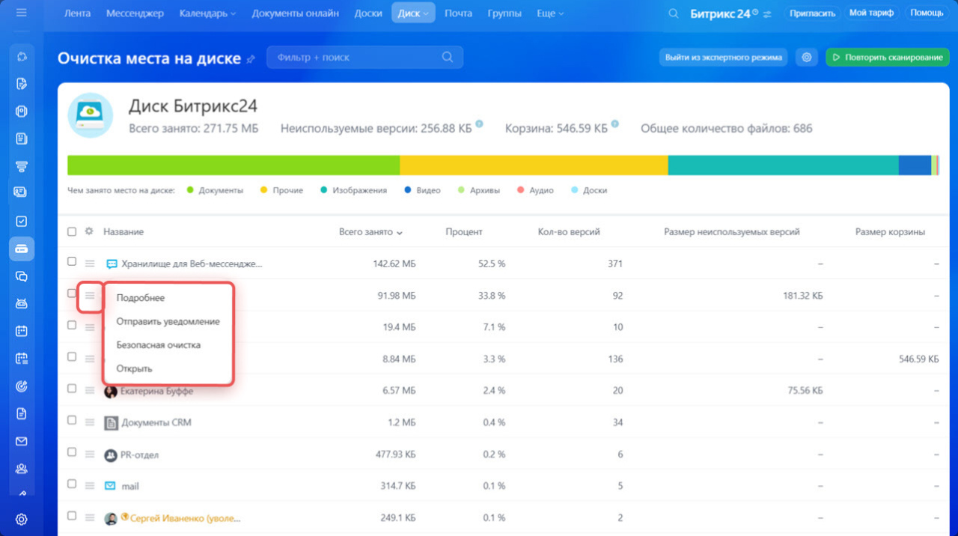Click the pin icon next to the page title
958x536 pixels.
(x=251, y=58)
